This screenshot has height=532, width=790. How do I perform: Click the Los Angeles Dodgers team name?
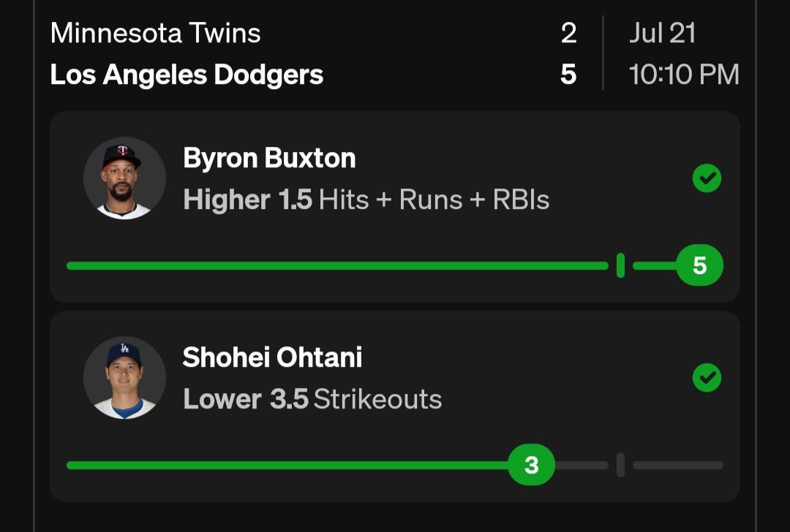[x=187, y=75]
